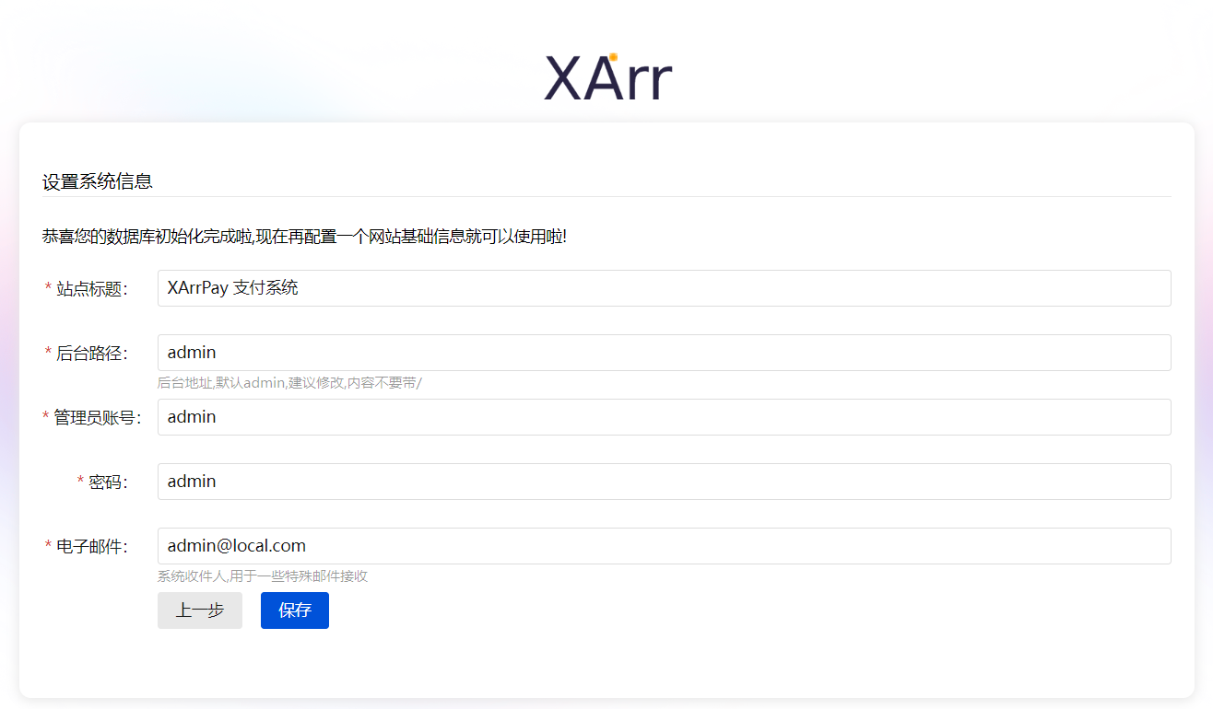Click the XArr logo at the top

click(x=607, y=76)
